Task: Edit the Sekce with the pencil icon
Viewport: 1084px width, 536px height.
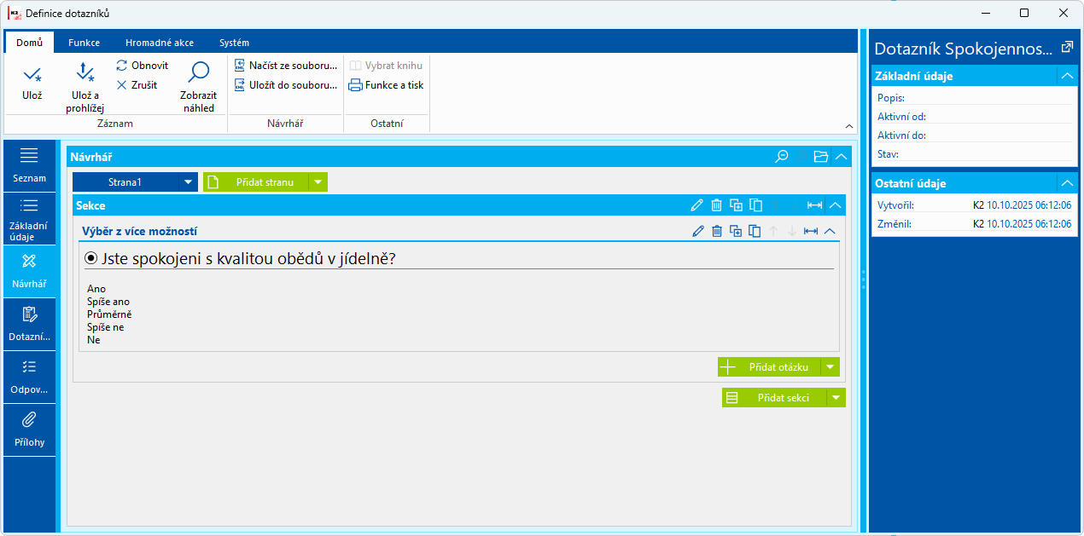Action: [x=697, y=205]
